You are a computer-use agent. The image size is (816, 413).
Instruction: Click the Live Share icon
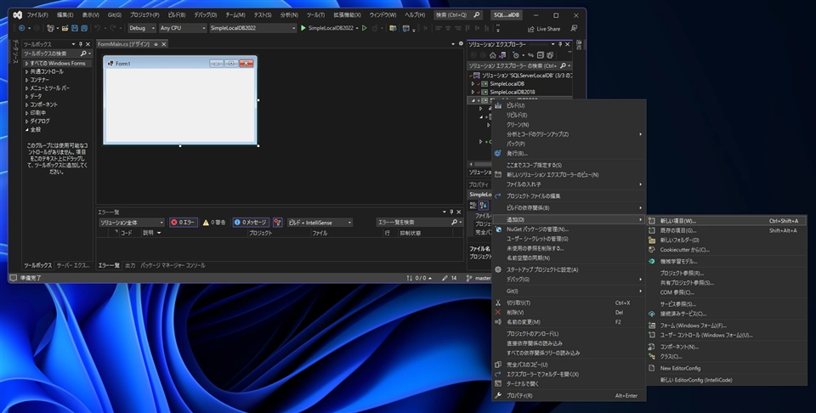[530, 28]
